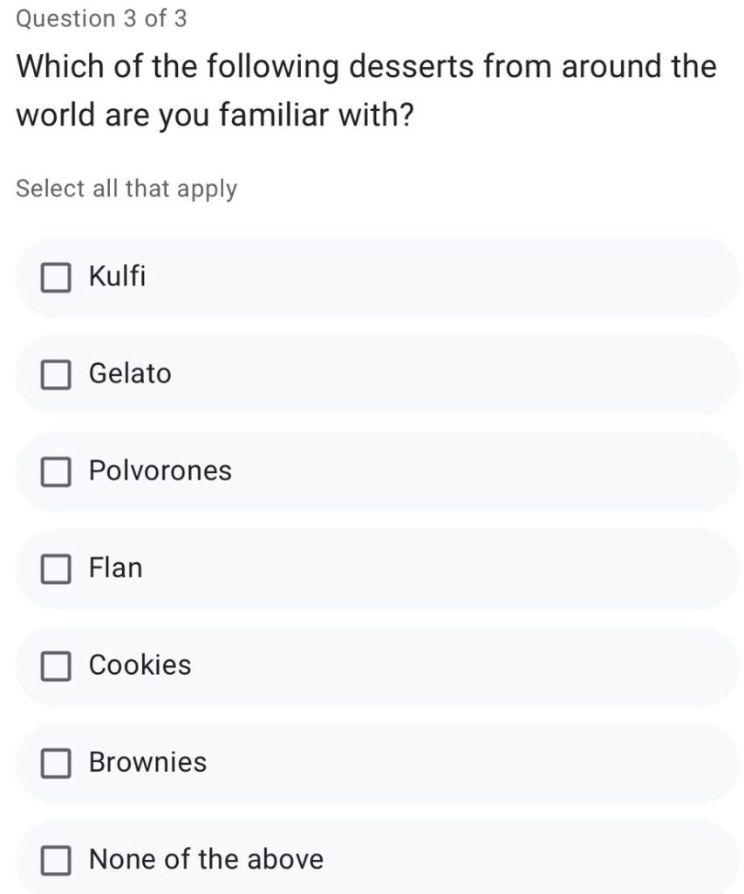Click the None of the above label
Image resolution: width=744 pixels, height=894 pixels.
point(206,859)
